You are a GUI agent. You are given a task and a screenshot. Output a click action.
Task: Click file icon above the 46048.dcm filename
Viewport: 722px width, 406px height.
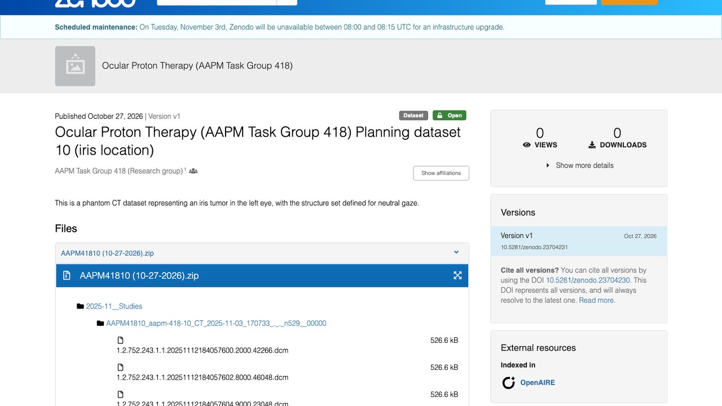(120, 367)
